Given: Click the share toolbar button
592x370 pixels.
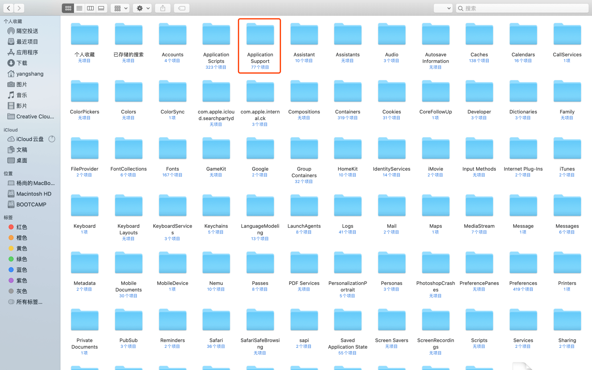Looking at the screenshot, I should [x=162, y=8].
